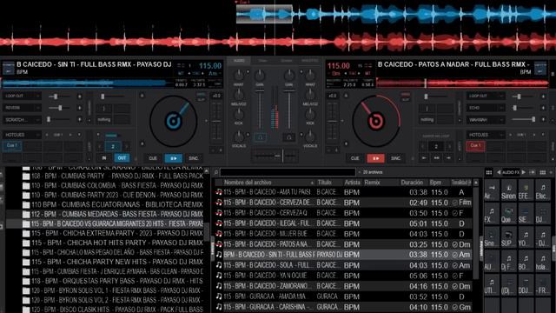Click the left deck CUE button
The height and width of the screenshot is (313, 556).
point(153,158)
